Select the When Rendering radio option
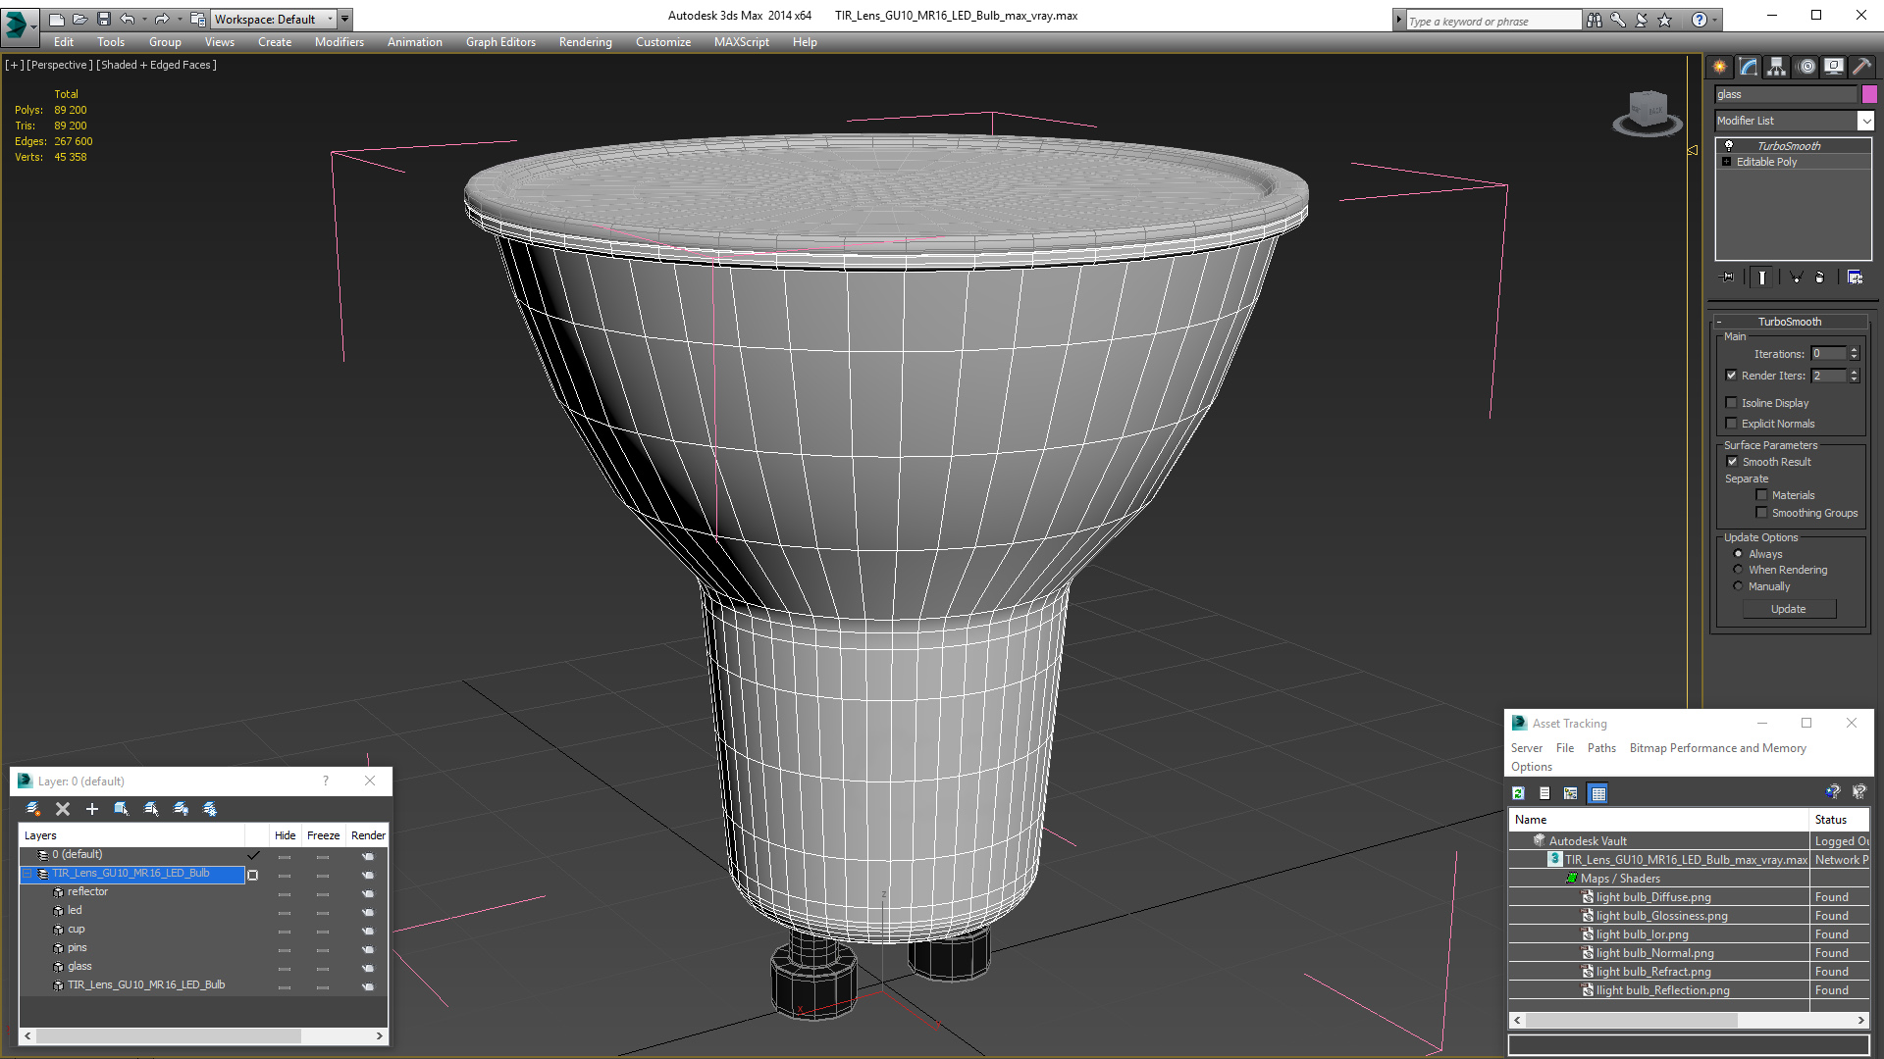Viewport: 1884px width, 1059px height. tap(1738, 570)
